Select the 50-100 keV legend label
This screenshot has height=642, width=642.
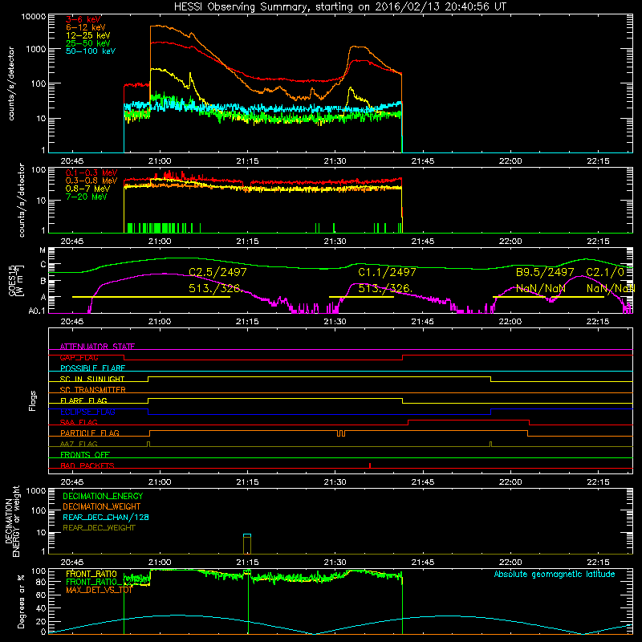coord(91,51)
